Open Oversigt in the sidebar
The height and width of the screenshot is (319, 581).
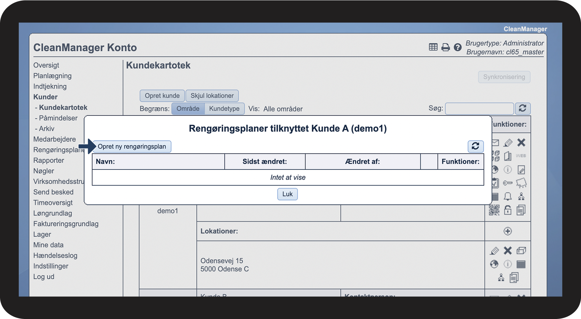[46, 65]
